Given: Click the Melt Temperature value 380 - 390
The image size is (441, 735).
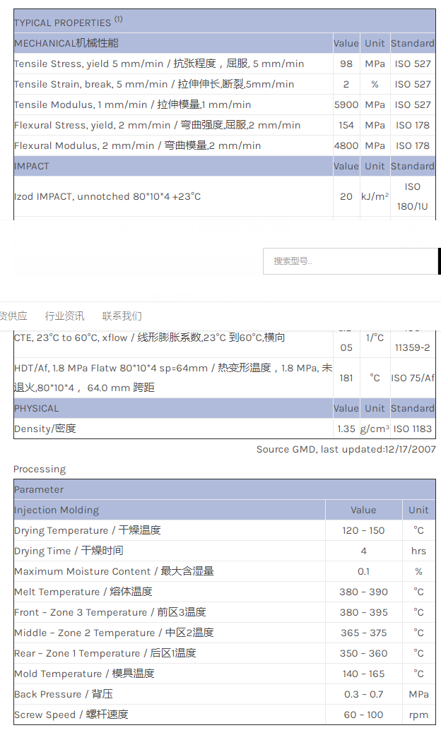Looking at the screenshot, I should (363, 592).
